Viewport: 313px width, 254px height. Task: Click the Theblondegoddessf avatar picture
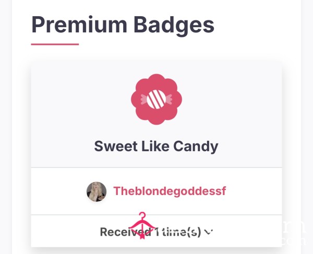click(x=97, y=191)
